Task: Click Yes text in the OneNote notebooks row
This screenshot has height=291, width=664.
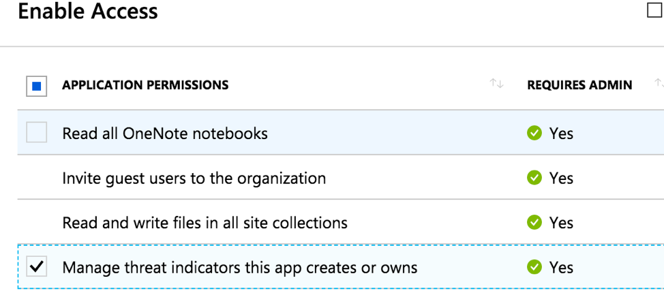Action: tap(561, 133)
